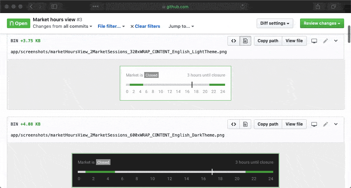Open LightTheme file in GitHub Desktop icon
Screen dimensions: 351x188
314,41
